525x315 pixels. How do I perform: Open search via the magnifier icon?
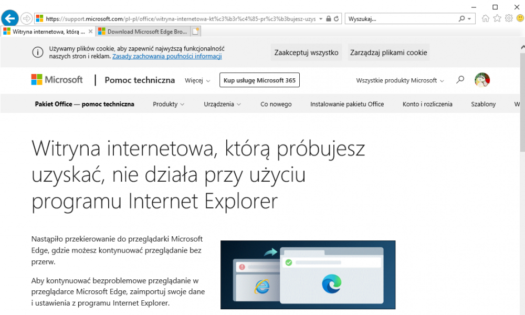[x=460, y=80]
